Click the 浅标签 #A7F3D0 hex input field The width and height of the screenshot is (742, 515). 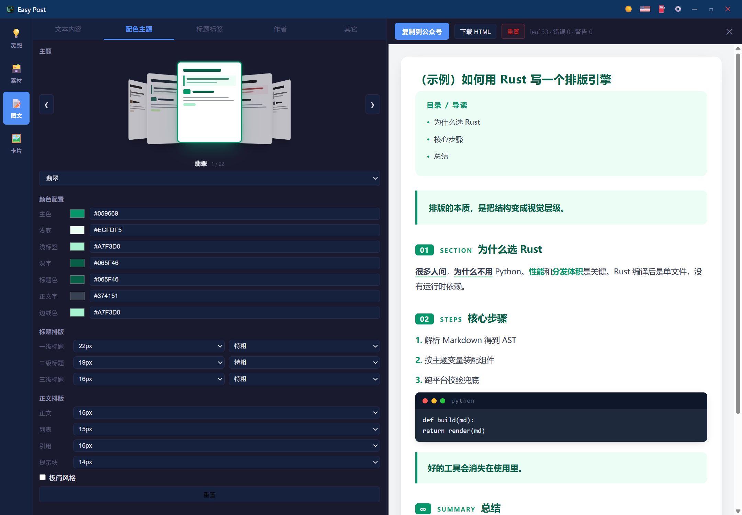pyautogui.click(x=235, y=247)
